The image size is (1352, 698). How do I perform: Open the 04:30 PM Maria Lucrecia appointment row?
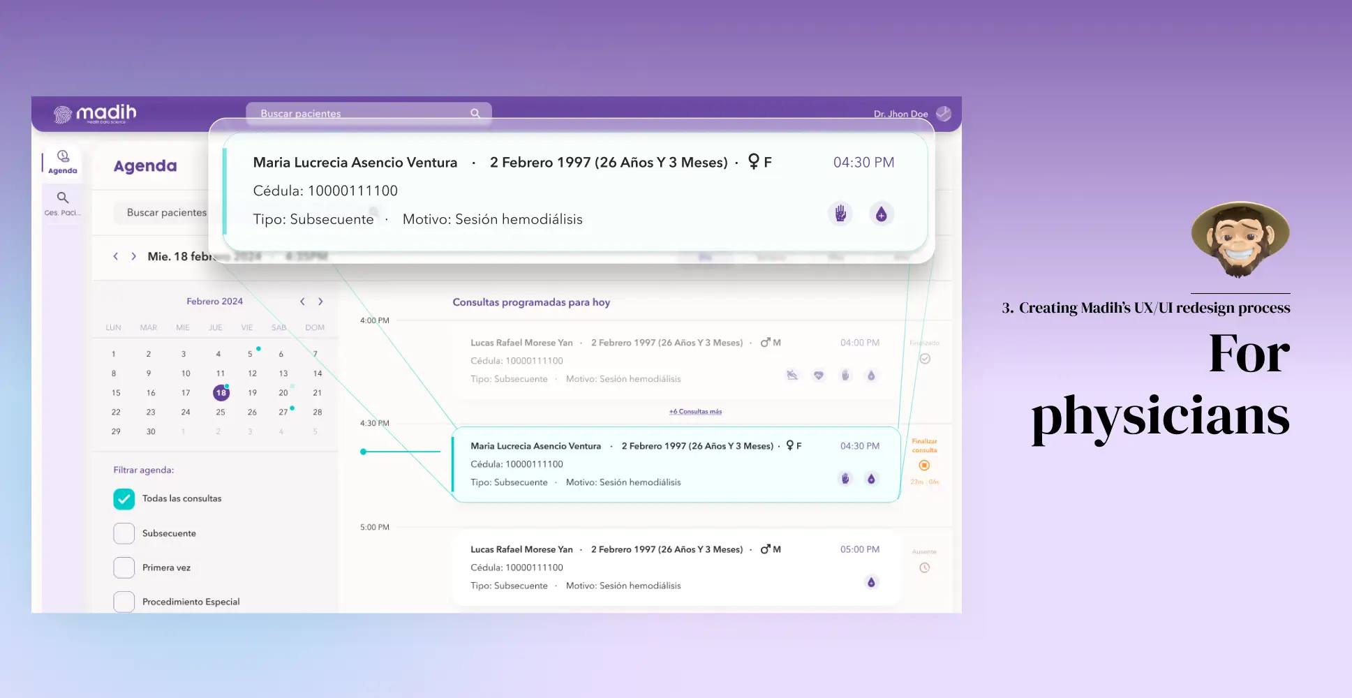coord(676,464)
